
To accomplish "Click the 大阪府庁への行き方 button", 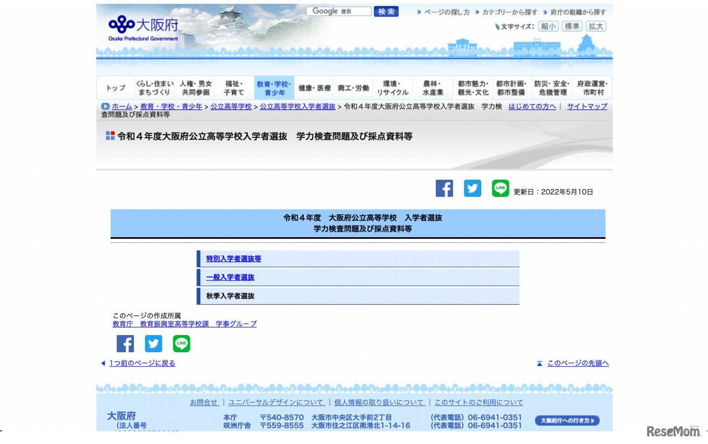I will coord(567,420).
